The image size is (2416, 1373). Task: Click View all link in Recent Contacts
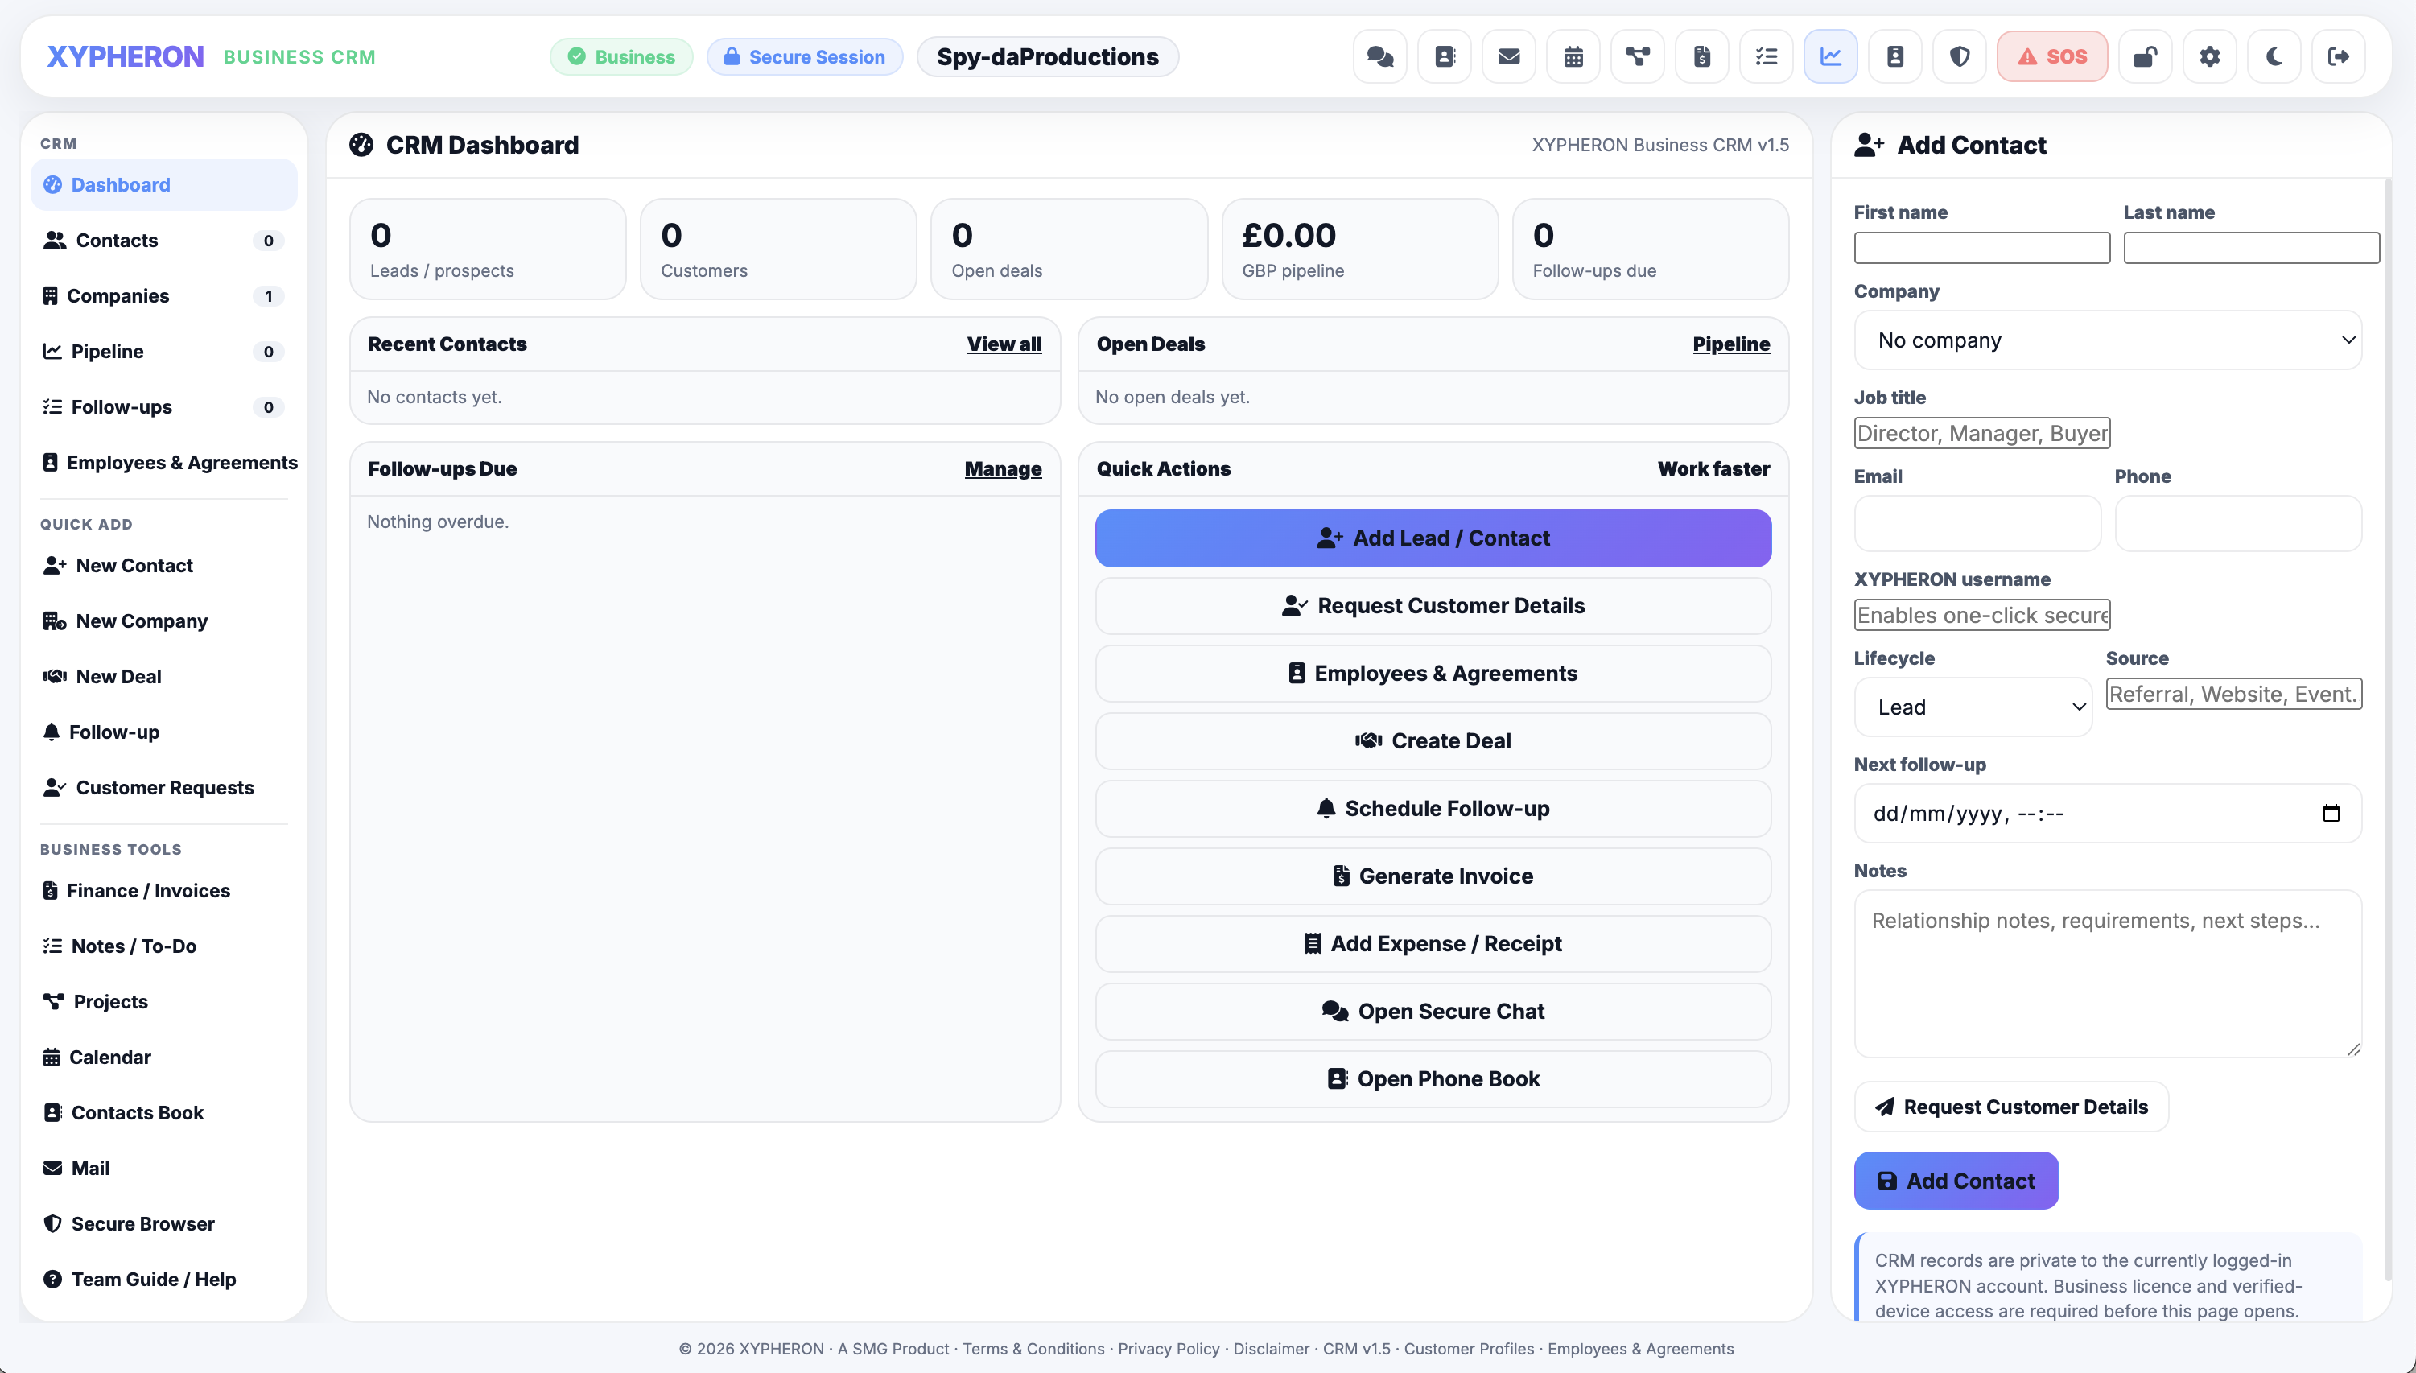coord(1004,345)
